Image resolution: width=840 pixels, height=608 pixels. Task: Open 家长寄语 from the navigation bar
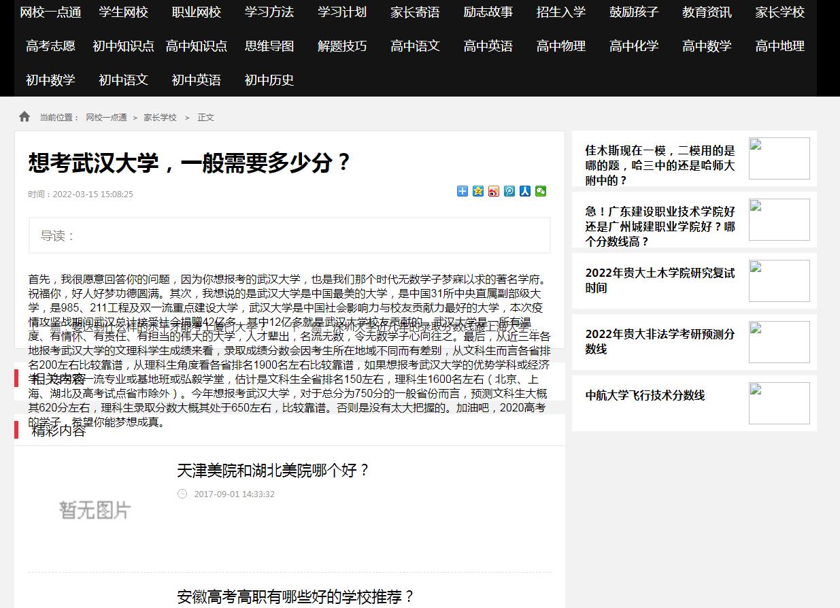click(x=415, y=12)
